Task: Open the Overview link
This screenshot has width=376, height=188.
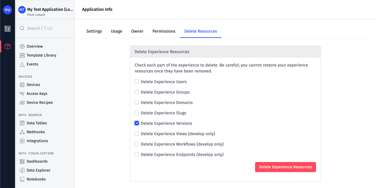Action: [34, 46]
